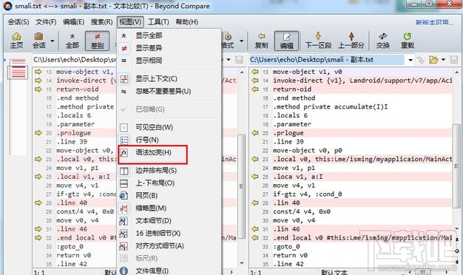The width and height of the screenshot is (463, 275).
Task: Open the left file path dropdown arrow
Action: coord(229,60)
